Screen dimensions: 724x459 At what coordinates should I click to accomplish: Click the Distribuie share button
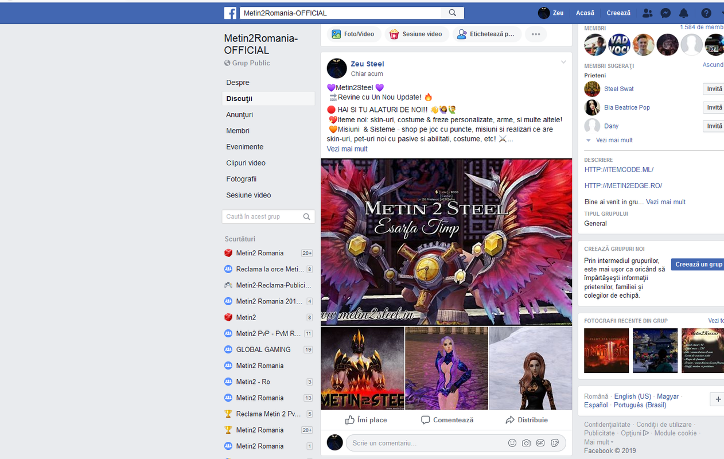pyautogui.click(x=527, y=420)
